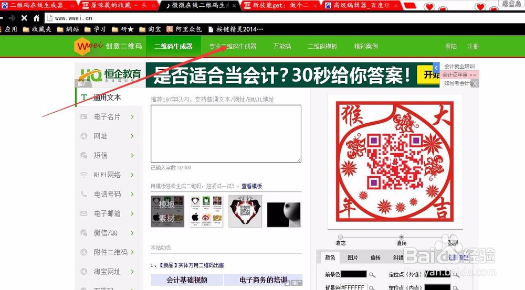Click the WiFi网络 signal icon
The width and height of the screenshot is (525, 290).
(83, 175)
